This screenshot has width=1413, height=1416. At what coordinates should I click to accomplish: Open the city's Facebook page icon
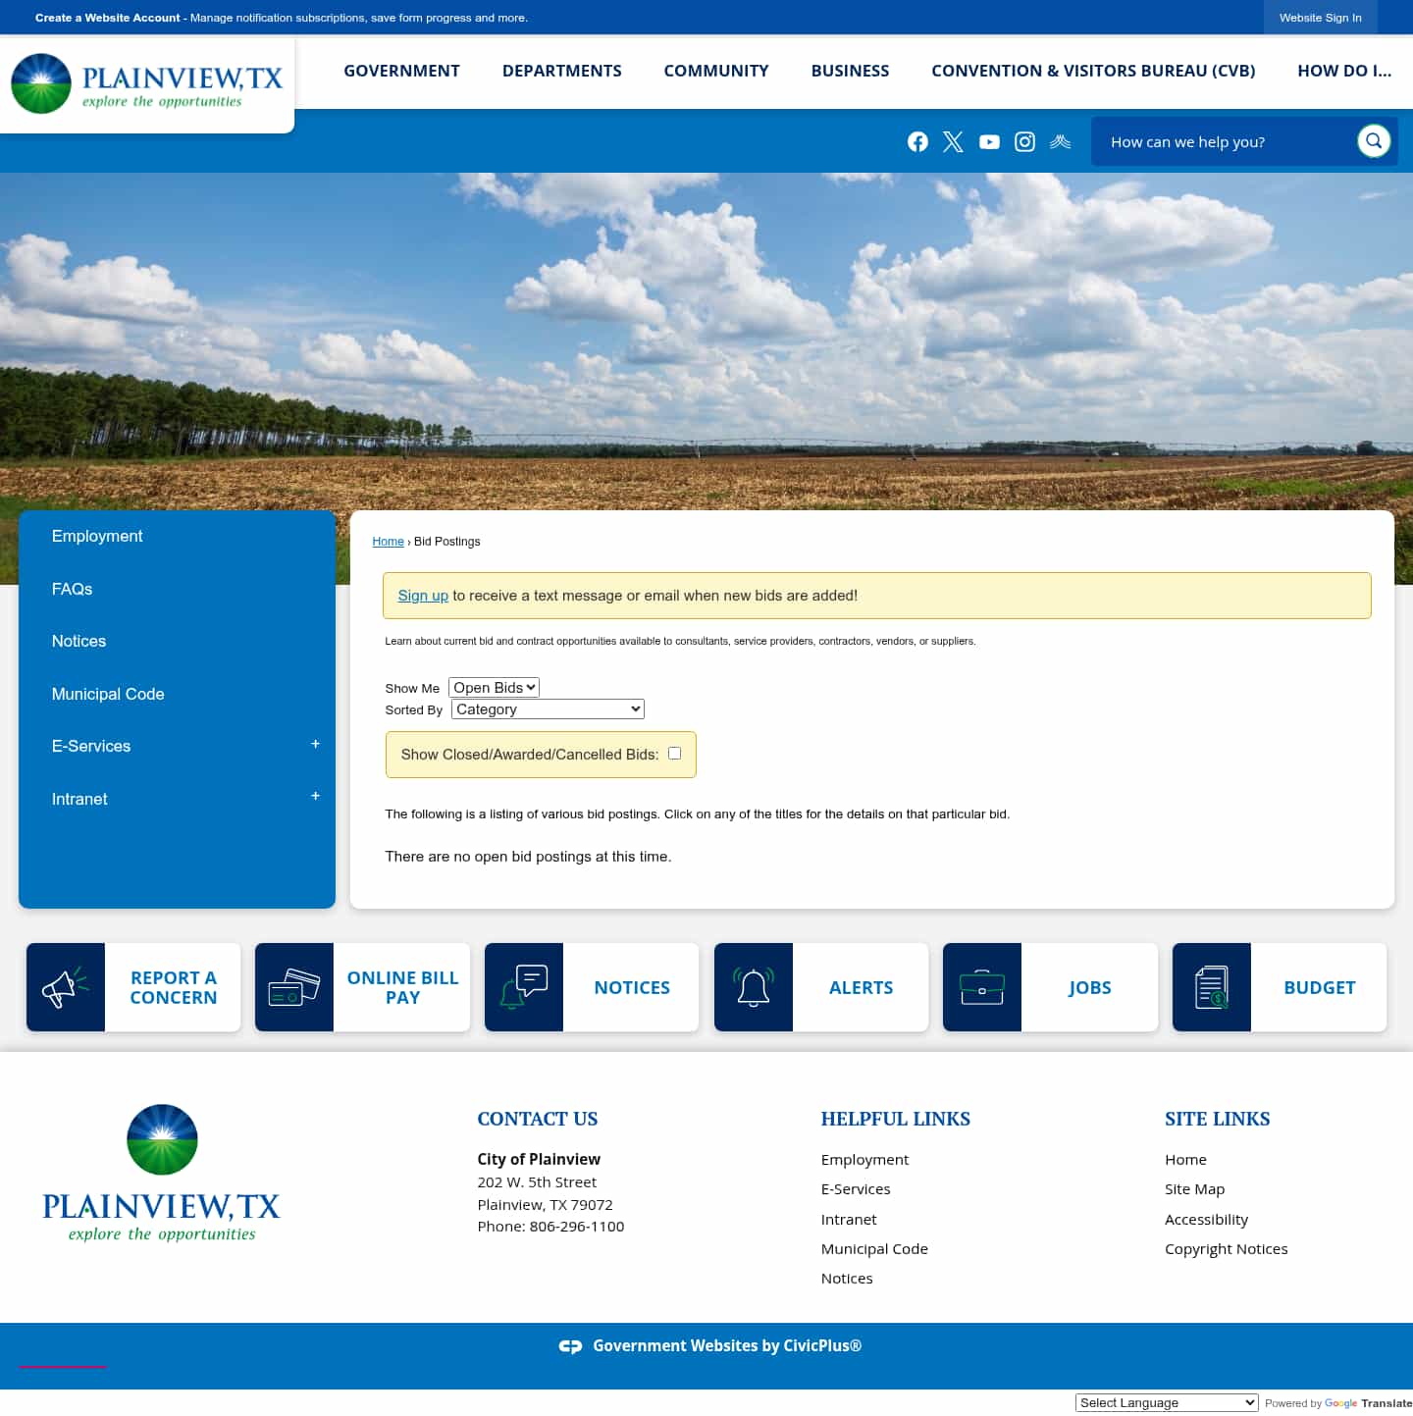point(917,141)
